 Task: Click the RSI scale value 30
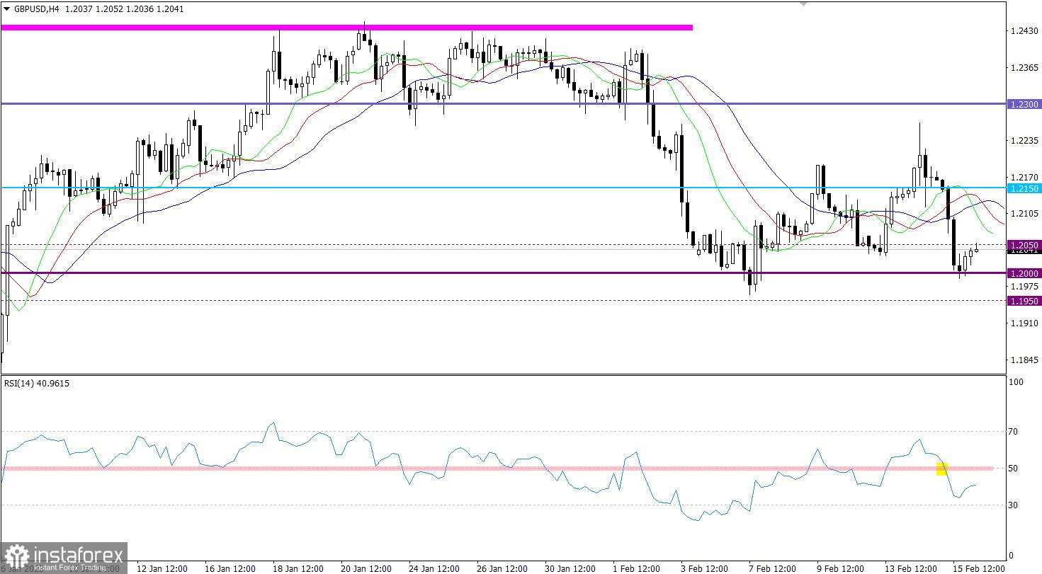pos(1014,505)
